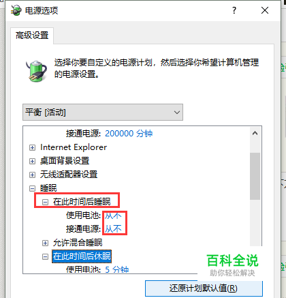Expand the 桌面背景设置 node
The image size is (286, 298).
point(32,161)
